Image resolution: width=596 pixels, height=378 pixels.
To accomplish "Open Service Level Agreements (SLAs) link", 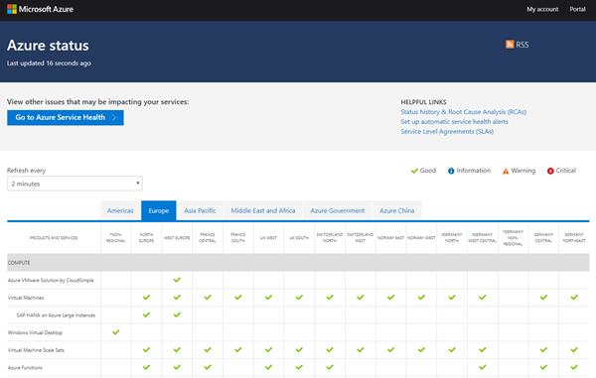I will click(447, 132).
